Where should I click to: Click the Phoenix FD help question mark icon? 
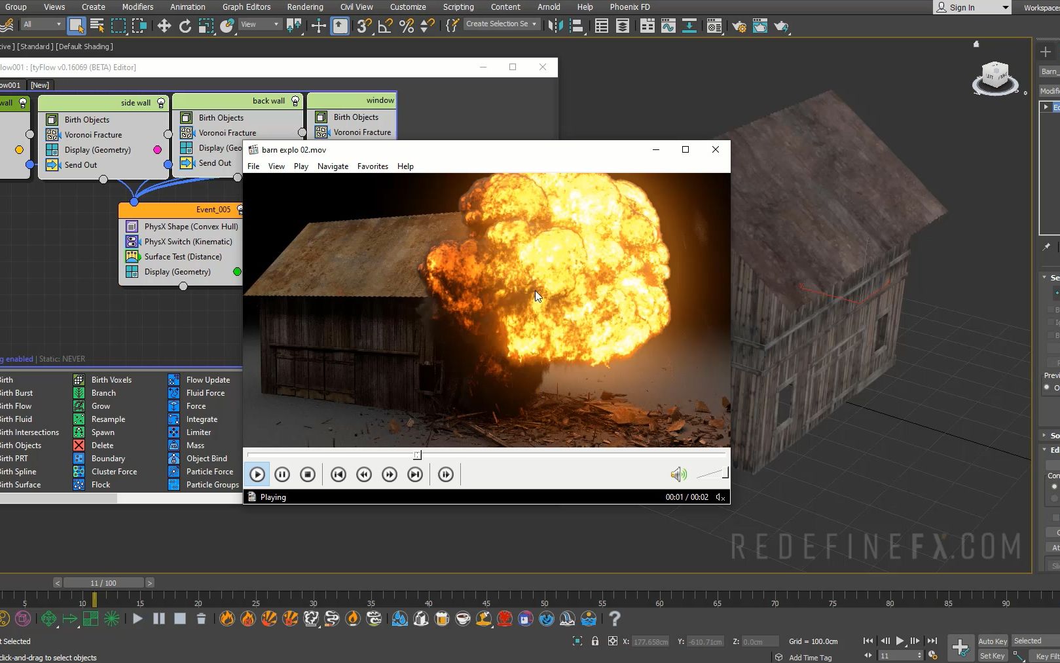(x=614, y=618)
